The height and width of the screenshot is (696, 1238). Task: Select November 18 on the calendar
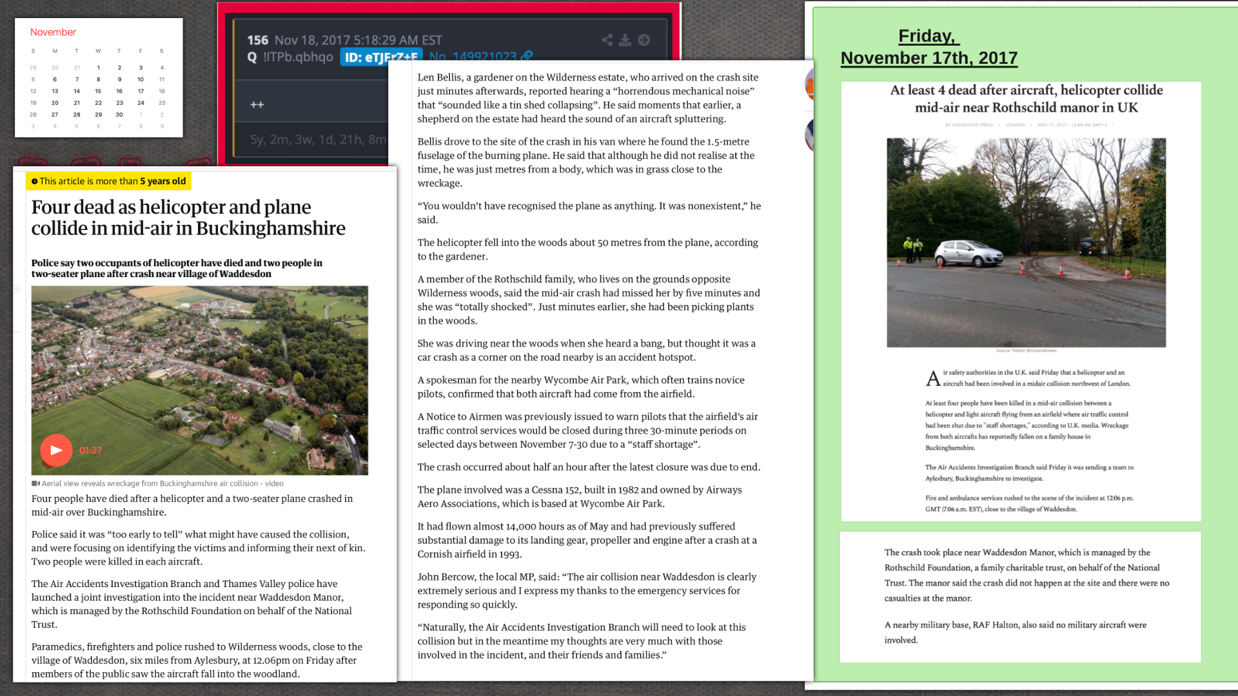(x=162, y=91)
